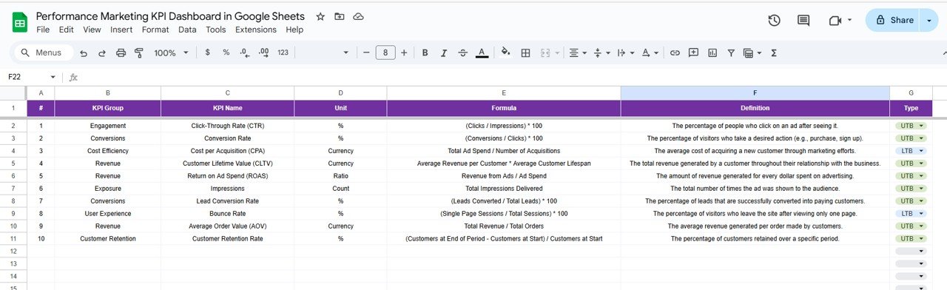Open vertical align dropdown
This screenshot has width=947, height=290.
[601, 53]
